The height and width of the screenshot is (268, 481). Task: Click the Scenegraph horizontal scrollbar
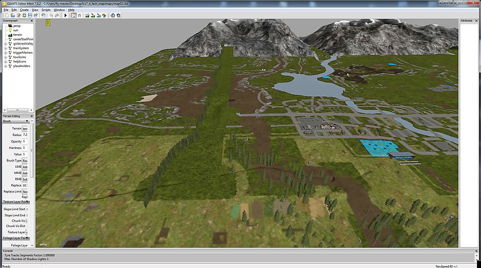[18, 110]
